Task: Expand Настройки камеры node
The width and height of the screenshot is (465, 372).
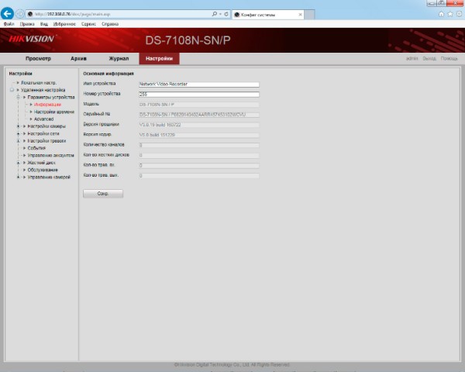Action: (x=19, y=126)
